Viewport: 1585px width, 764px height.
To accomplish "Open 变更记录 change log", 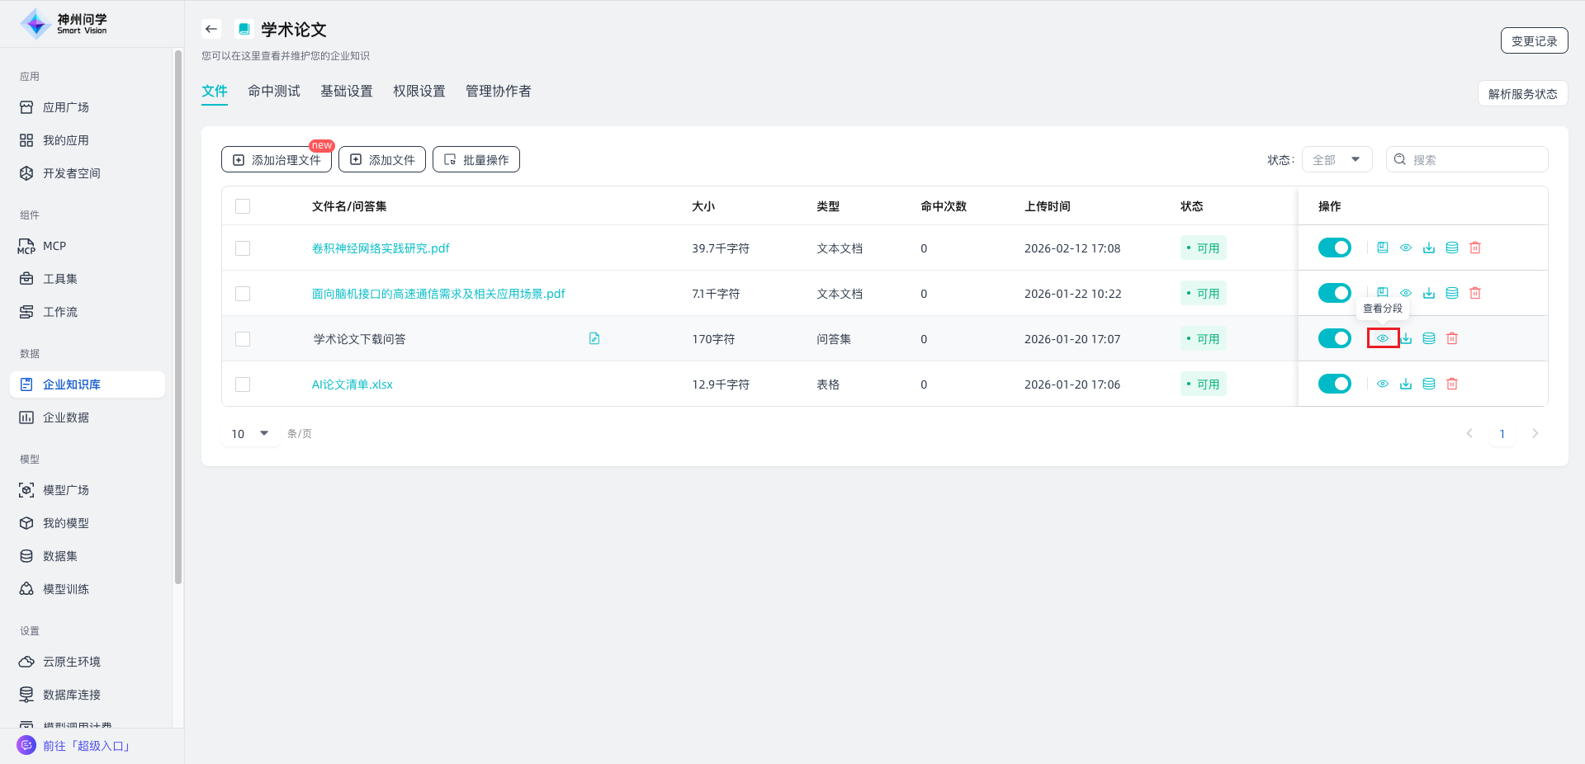I will (1534, 40).
